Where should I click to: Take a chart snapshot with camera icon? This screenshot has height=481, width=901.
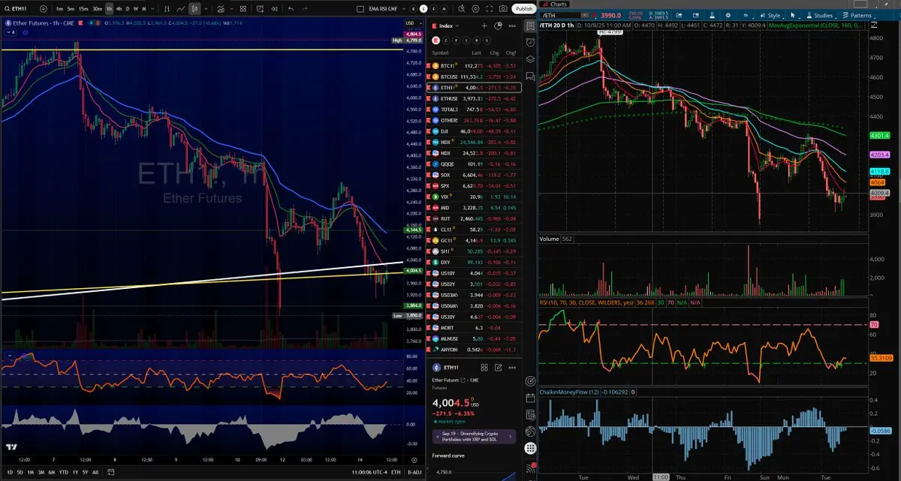(503, 9)
